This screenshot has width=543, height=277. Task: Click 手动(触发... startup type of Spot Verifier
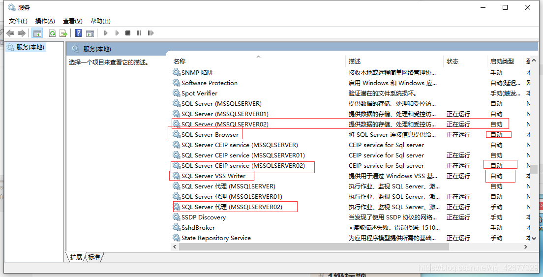pos(505,93)
